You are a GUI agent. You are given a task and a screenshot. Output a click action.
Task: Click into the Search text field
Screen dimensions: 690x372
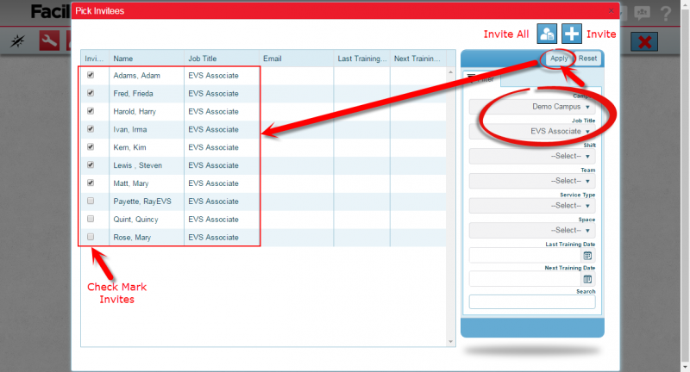(532, 302)
